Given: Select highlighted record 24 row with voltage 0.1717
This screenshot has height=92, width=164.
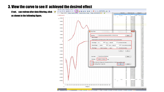Looking at the screenshot, I should [x=130, y=24].
